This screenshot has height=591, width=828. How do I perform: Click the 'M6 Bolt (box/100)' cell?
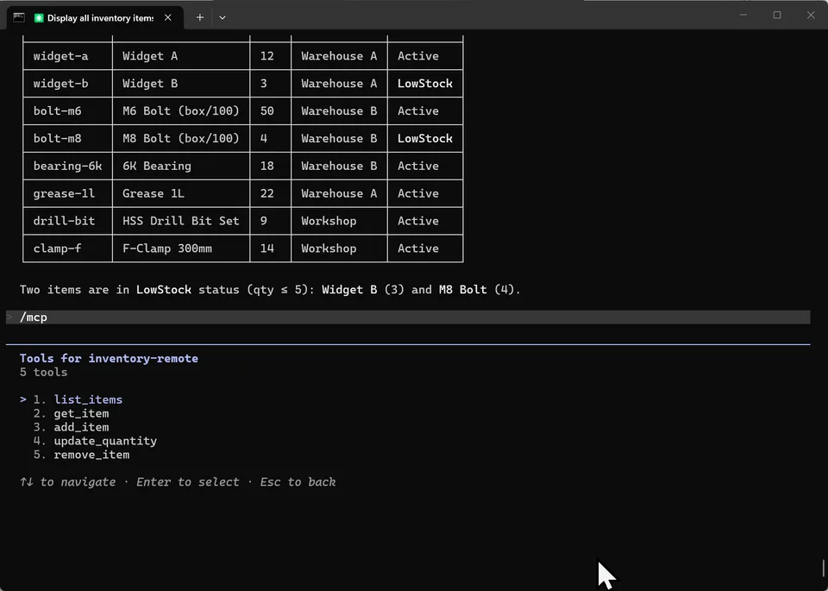(x=180, y=111)
